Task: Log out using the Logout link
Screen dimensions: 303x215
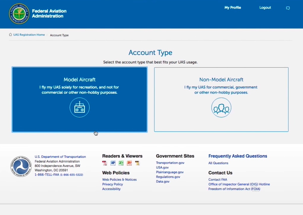Action: pyautogui.click(x=265, y=8)
